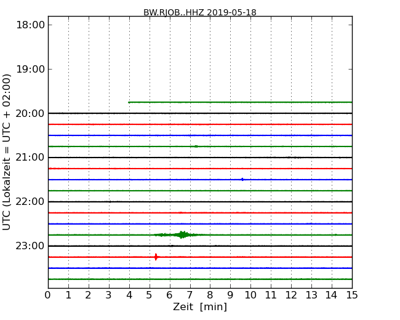The width and height of the screenshot is (400, 320).
Task: Click the plot title BW.RJOB..HHZ 2019-05-18
Action: click(x=200, y=12)
